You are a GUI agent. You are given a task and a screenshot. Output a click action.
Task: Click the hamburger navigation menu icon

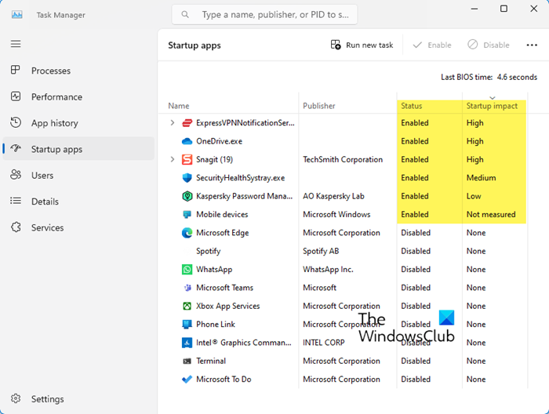click(x=16, y=44)
